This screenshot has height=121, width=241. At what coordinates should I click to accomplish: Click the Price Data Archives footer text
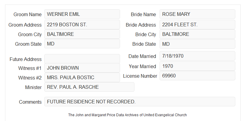pos(128,115)
